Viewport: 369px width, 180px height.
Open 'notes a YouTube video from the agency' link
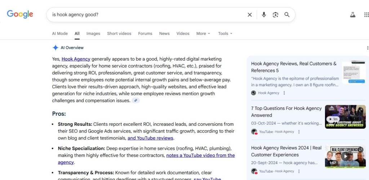(x=200, y=155)
